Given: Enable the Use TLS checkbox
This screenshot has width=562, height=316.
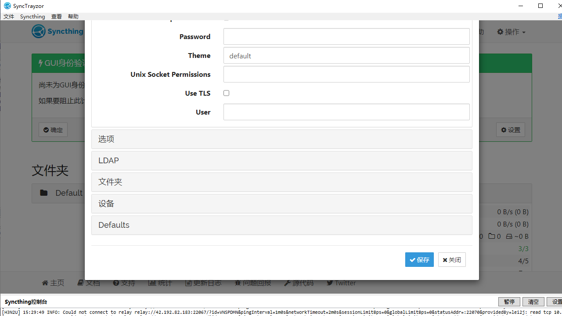Looking at the screenshot, I should tap(227, 93).
